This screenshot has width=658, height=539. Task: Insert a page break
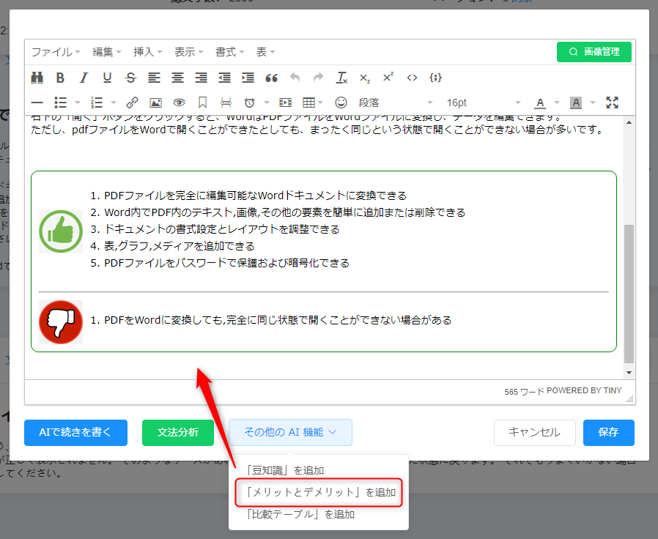(226, 103)
